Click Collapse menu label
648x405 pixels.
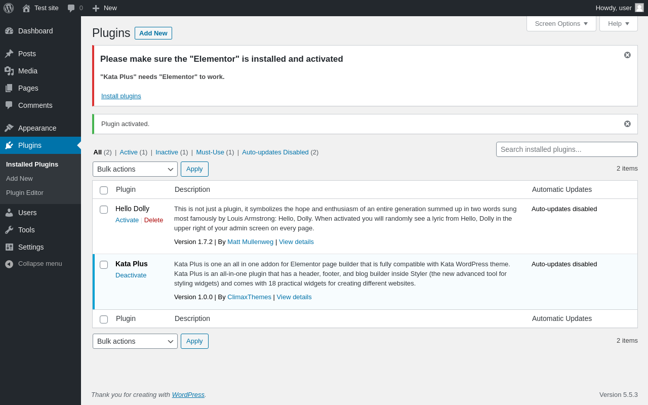coord(40,264)
